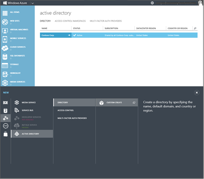
Task: Click Custom Create button
Action: tap(117, 102)
